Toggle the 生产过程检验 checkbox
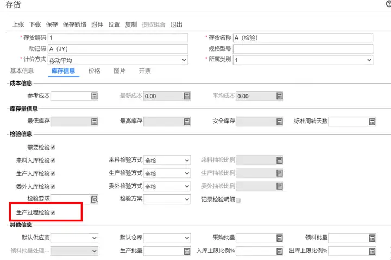The height and width of the screenshot is (260, 391). coord(53,212)
